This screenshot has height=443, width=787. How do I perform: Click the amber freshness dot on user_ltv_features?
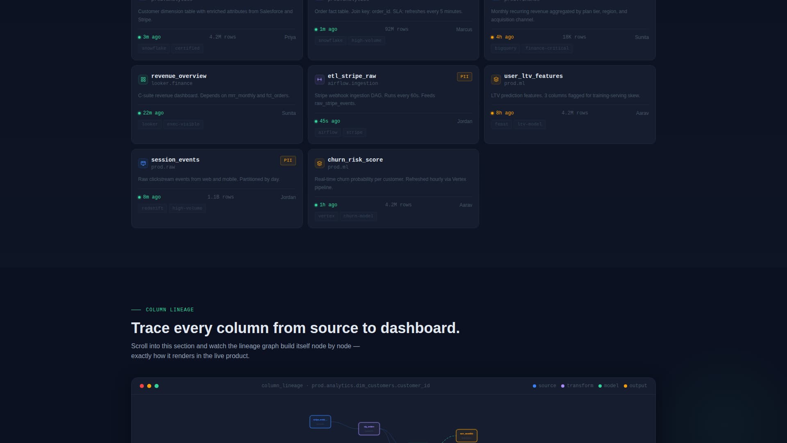click(492, 113)
